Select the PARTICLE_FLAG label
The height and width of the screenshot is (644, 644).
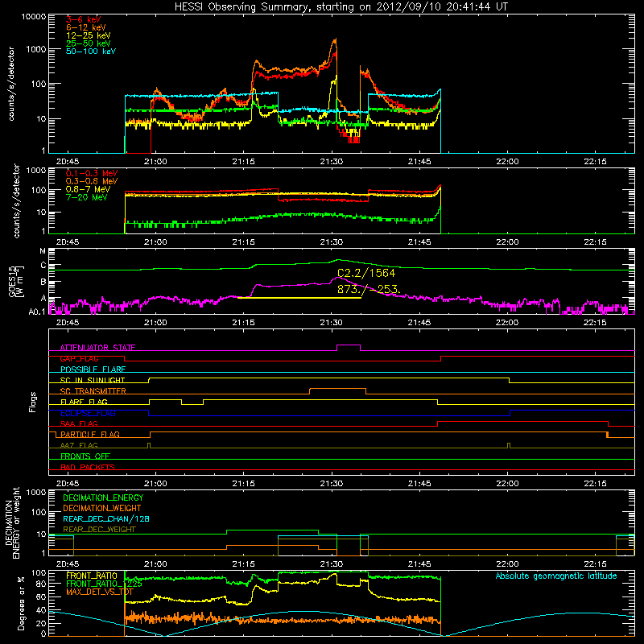(90, 434)
